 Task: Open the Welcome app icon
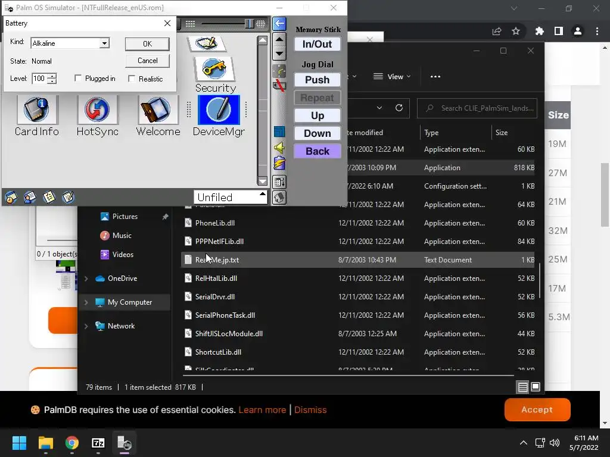(158, 116)
